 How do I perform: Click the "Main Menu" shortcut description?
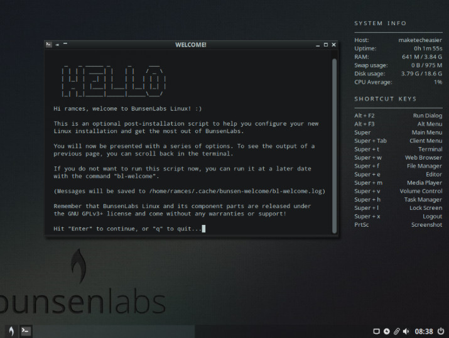427,133
